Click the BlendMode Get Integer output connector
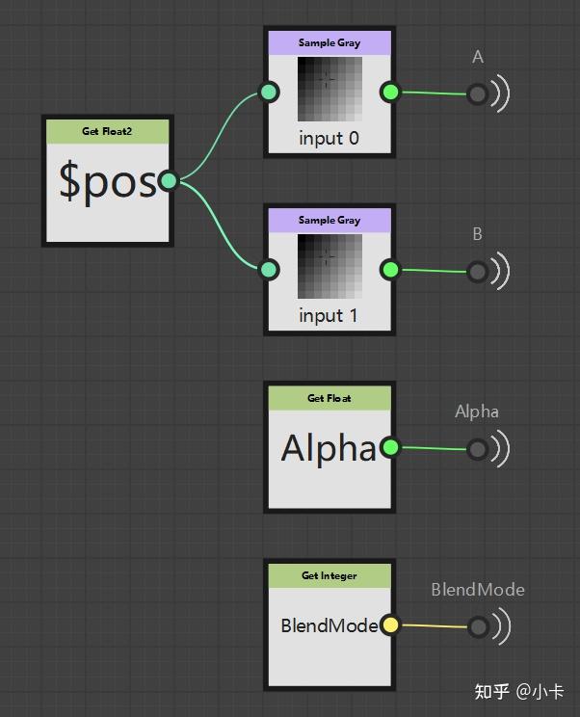This screenshot has height=717, width=580. pos(390,625)
